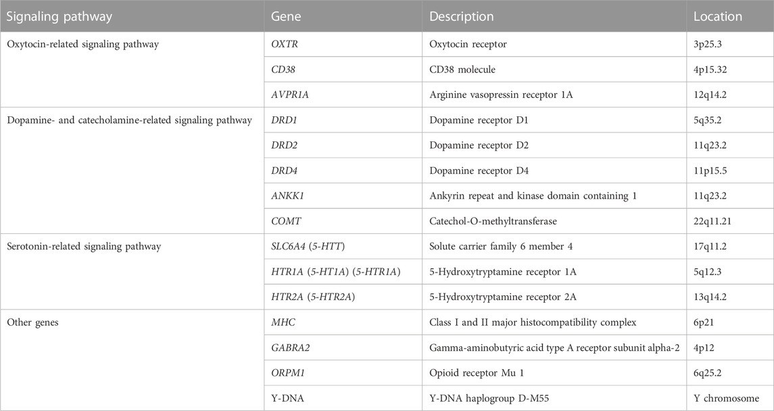Click the COMT gene entry

[x=285, y=222]
